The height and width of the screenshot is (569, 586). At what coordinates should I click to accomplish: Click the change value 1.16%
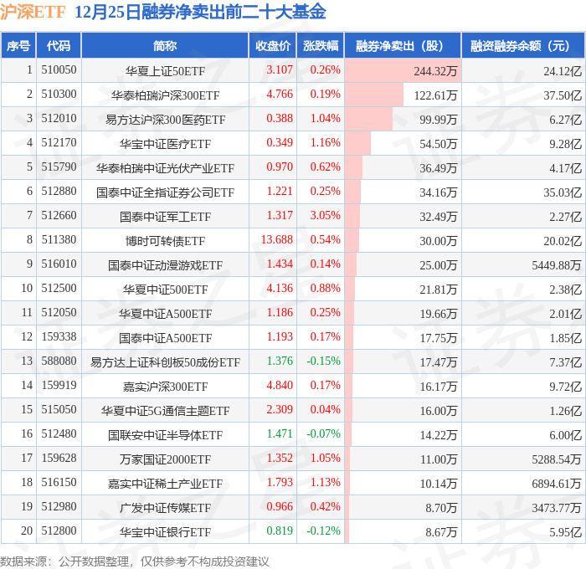(x=325, y=143)
